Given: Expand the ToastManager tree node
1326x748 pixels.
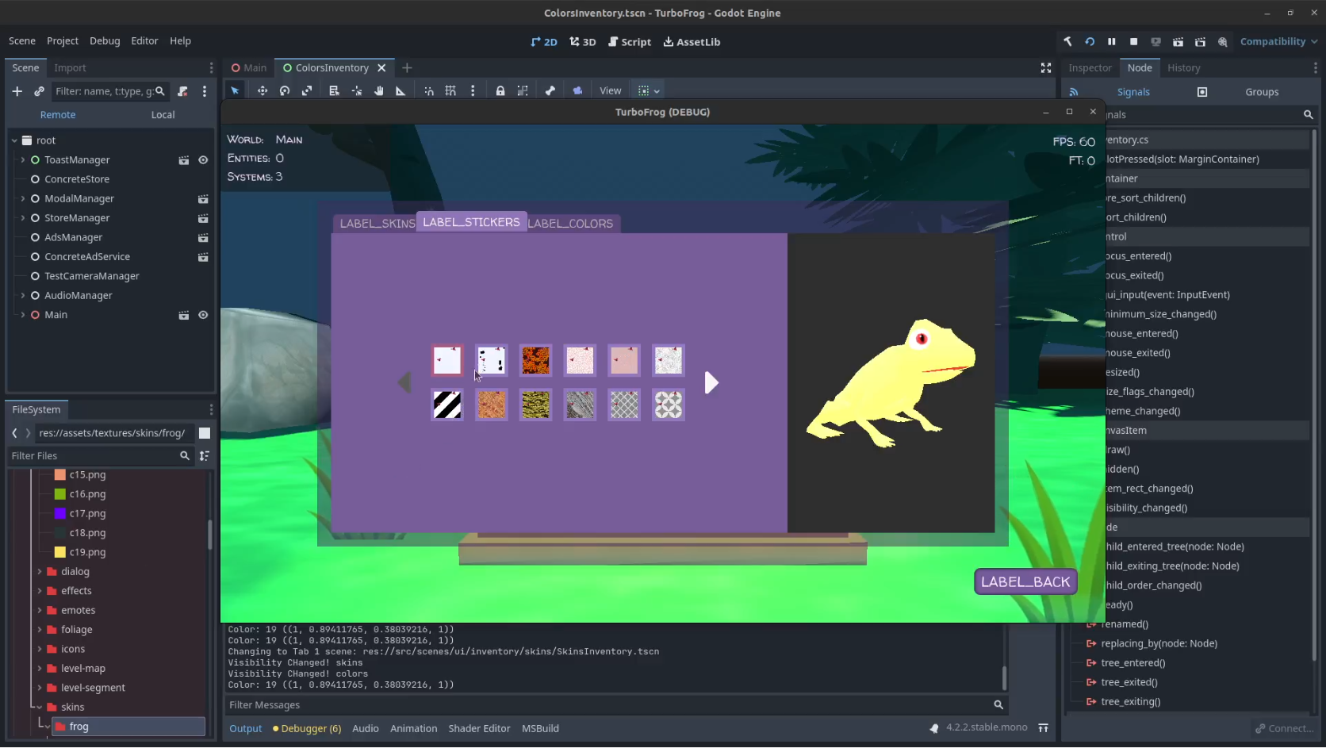Looking at the screenshot, I should pos(22,160).
